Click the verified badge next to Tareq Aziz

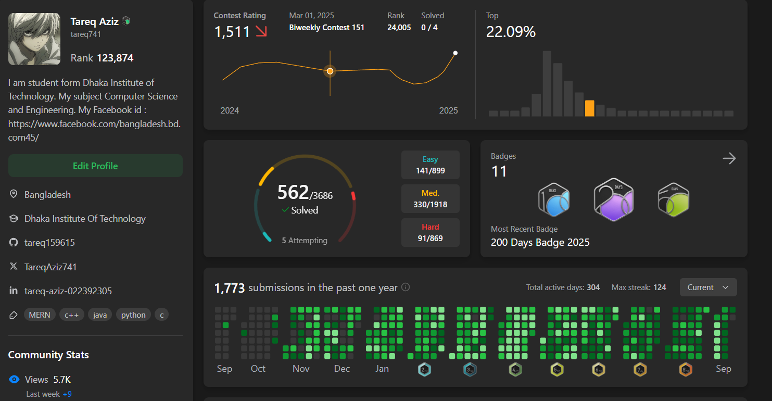click(125, 20)
